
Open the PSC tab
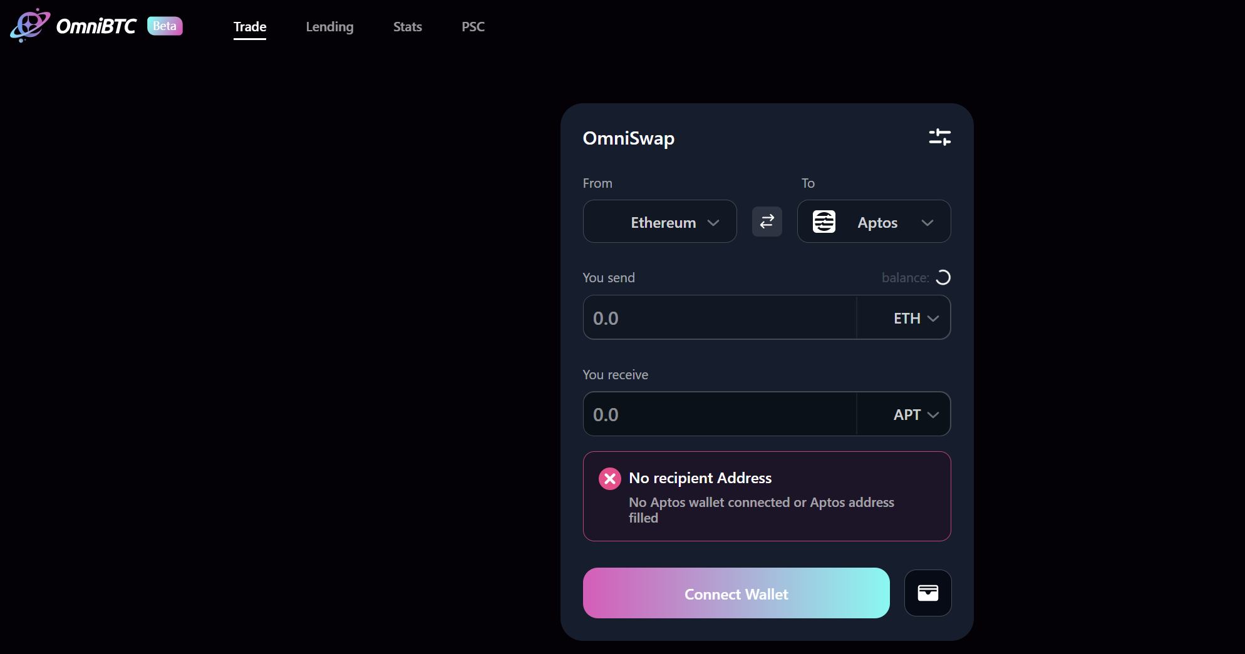click(473, 27)
